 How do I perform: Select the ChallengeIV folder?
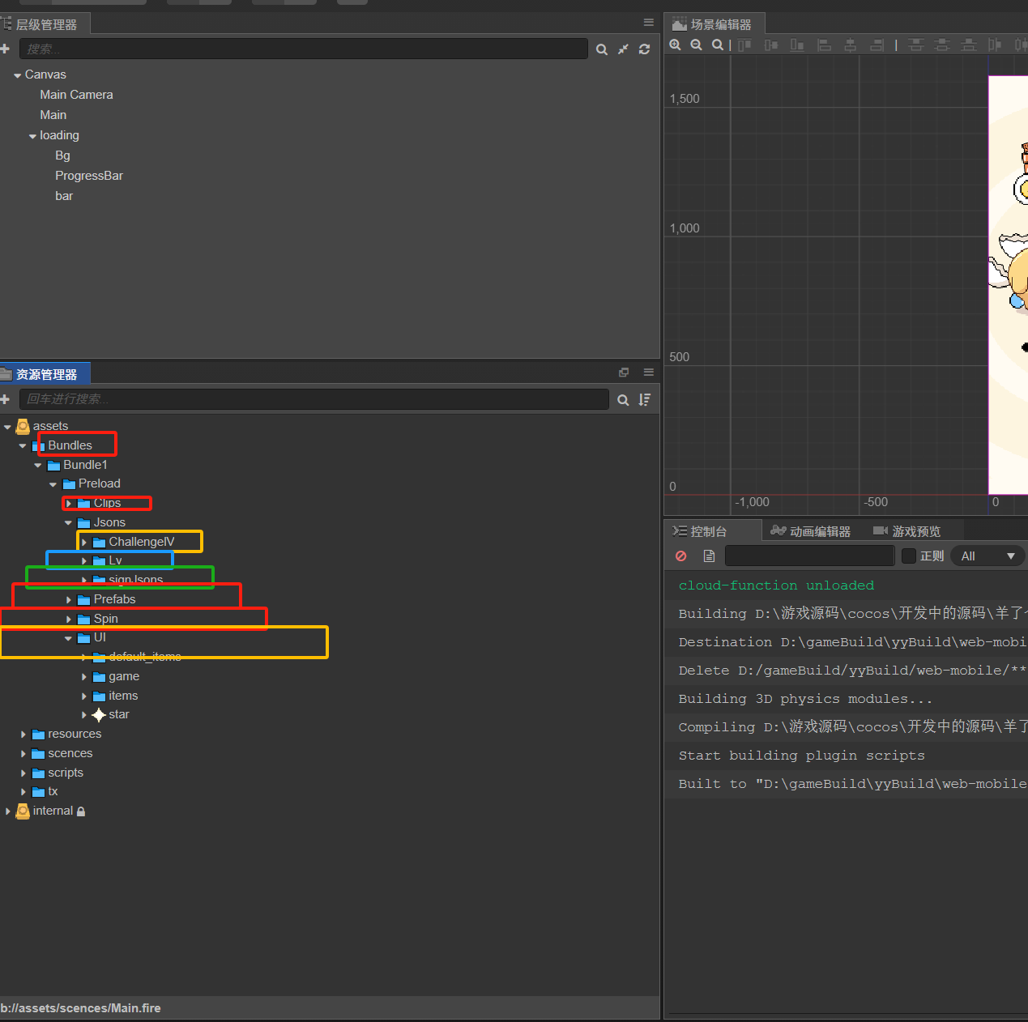pyautogui.click(x=141, y=542)
